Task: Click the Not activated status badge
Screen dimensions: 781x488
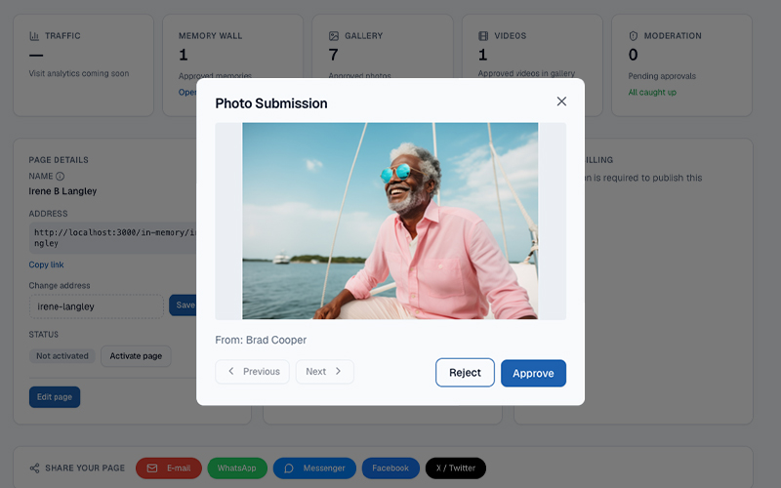Action: coord(62,356)
